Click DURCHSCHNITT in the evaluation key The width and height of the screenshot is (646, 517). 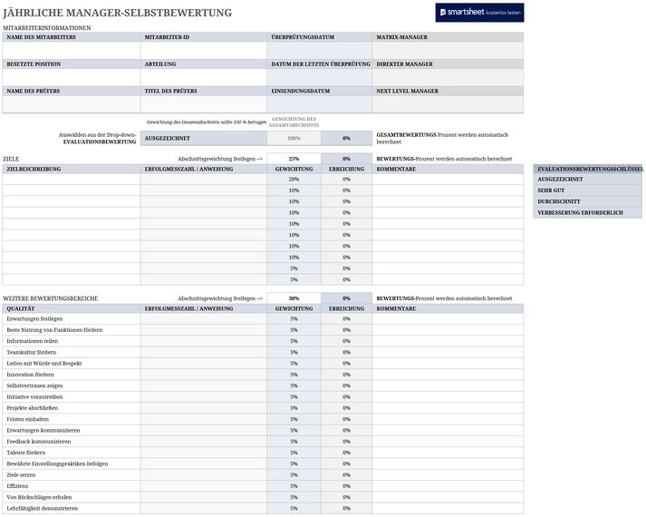click(x=588, y=201)
